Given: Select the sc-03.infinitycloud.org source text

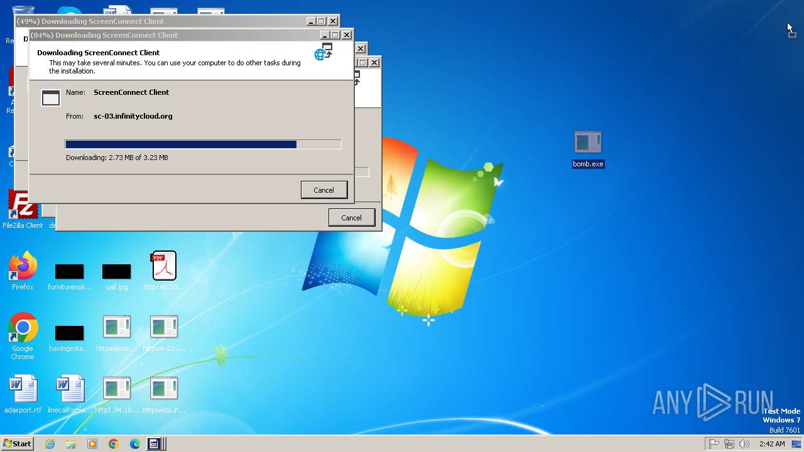Looking at the screenshot, I should click(x=133, y=116).
